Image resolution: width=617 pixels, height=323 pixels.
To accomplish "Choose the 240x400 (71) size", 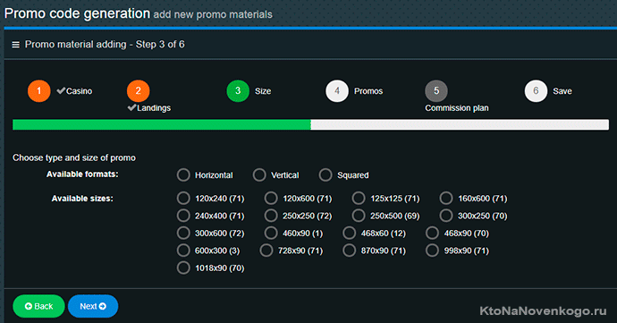I will point(183,216).
